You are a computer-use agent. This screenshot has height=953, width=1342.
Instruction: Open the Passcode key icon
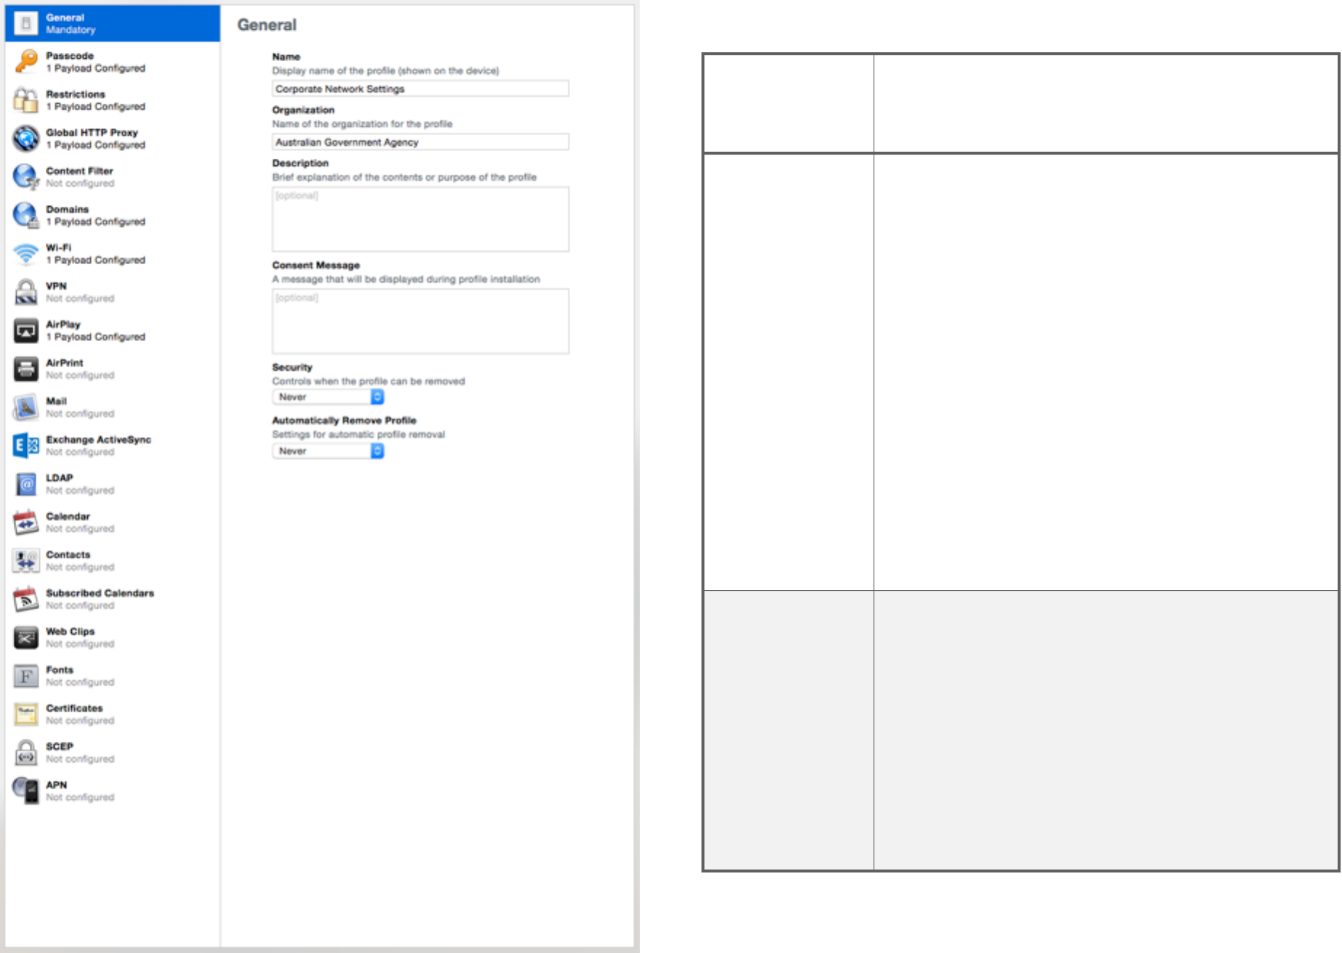click(26, 62)
